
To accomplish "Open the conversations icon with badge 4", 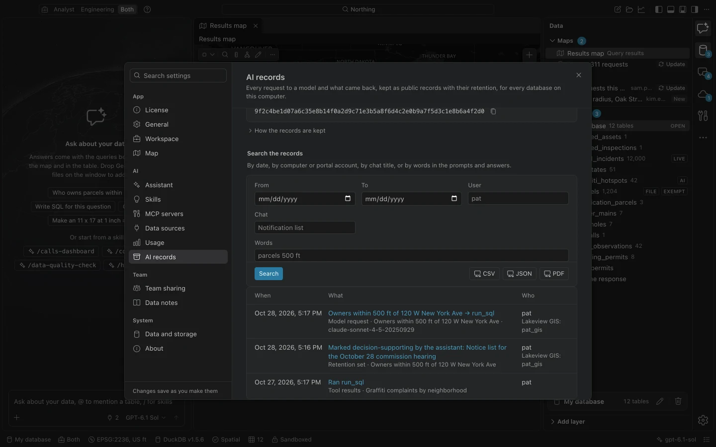I will pos(703,73).
